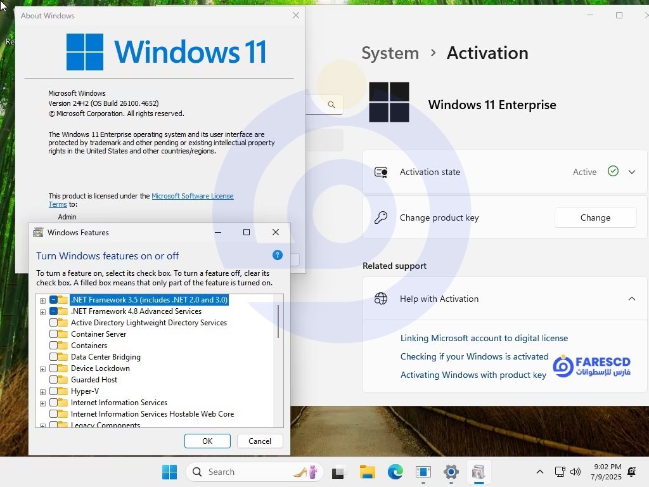
Task: Click the Help with Activation globe icon
Action: click(x=381, y=299)
